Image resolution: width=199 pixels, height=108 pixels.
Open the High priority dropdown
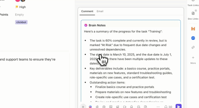21,7
